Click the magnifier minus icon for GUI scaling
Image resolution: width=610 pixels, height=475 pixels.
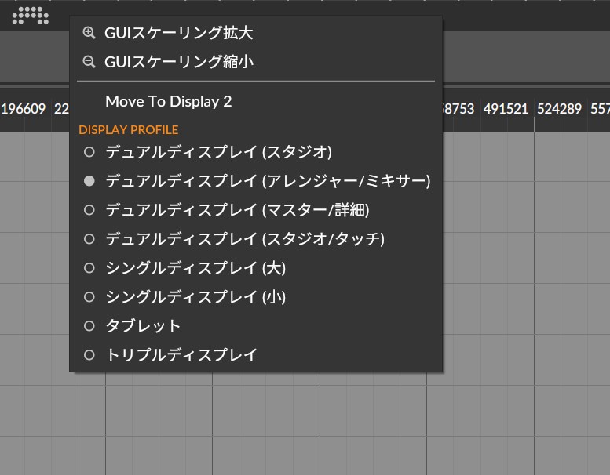89,61
